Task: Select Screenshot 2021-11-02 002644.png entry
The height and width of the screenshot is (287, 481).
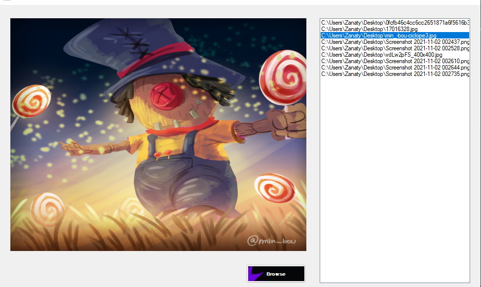Action: [x=395, y=68]
